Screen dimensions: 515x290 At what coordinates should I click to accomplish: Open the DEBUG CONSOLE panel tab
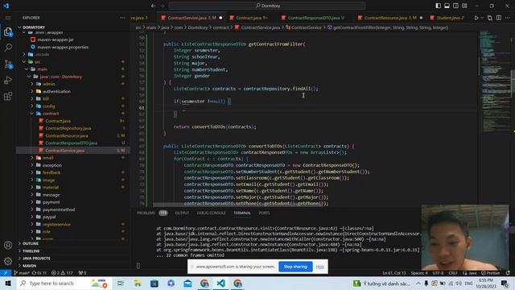point(211,213)
